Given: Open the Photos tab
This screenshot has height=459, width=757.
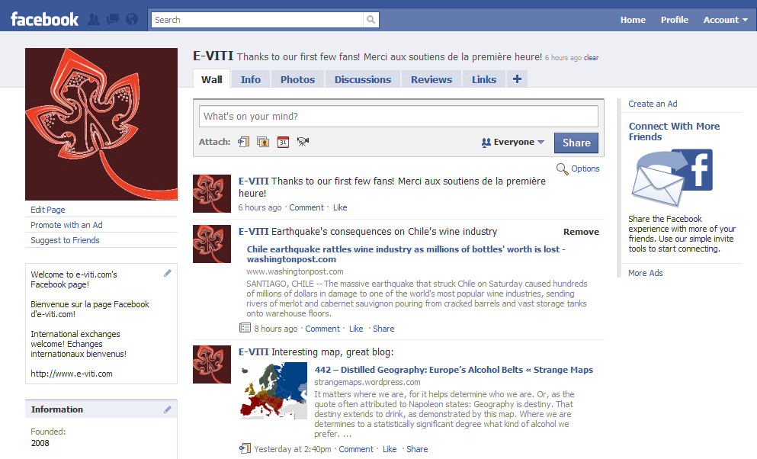Looking at the screenshot, I should point(297,79).
